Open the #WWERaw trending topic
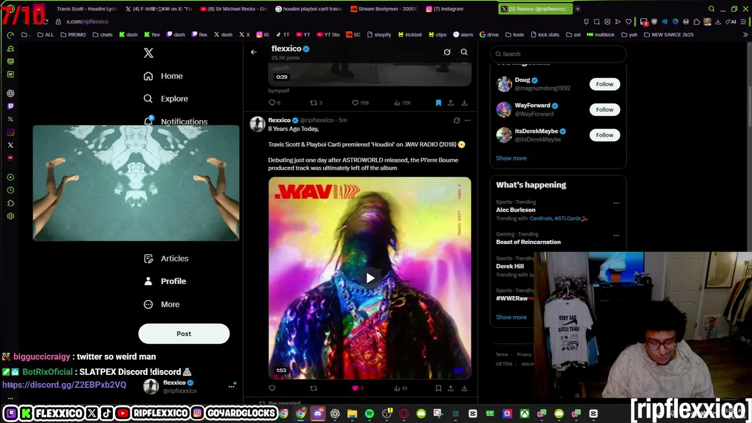This screenshot has height=423, width=752. 512,298
